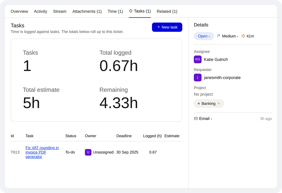Select assignee name Katie Gutrich
The width and height of the screenshot is (282, 193).
point(216,60)
